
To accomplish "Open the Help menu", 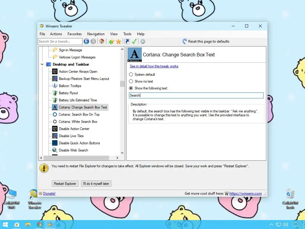I will pos(141,34).
